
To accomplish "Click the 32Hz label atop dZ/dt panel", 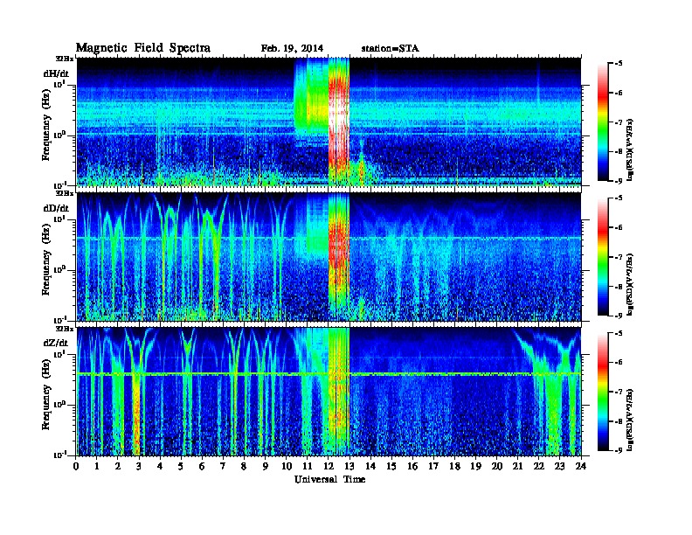I will [65, 329].
